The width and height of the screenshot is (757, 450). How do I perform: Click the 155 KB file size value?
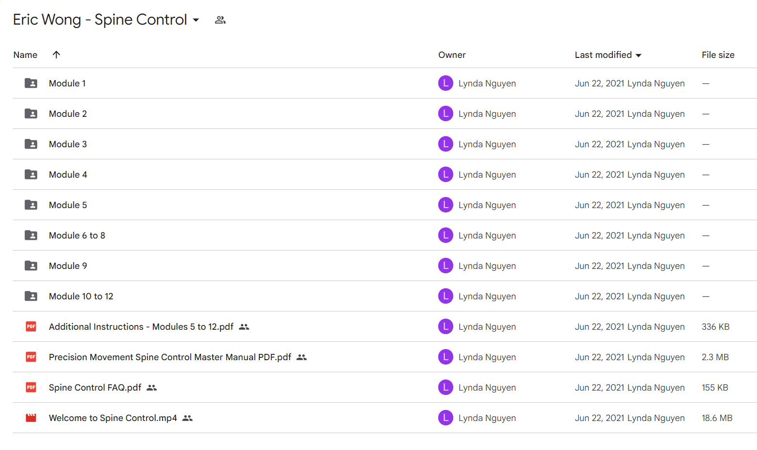coord(715,388)
